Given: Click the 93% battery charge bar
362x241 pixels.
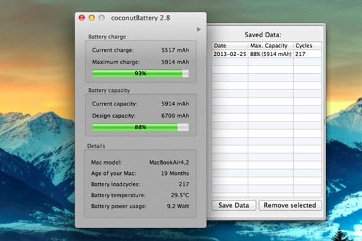Looking at the screenshot, I should [x=140, y=73].
